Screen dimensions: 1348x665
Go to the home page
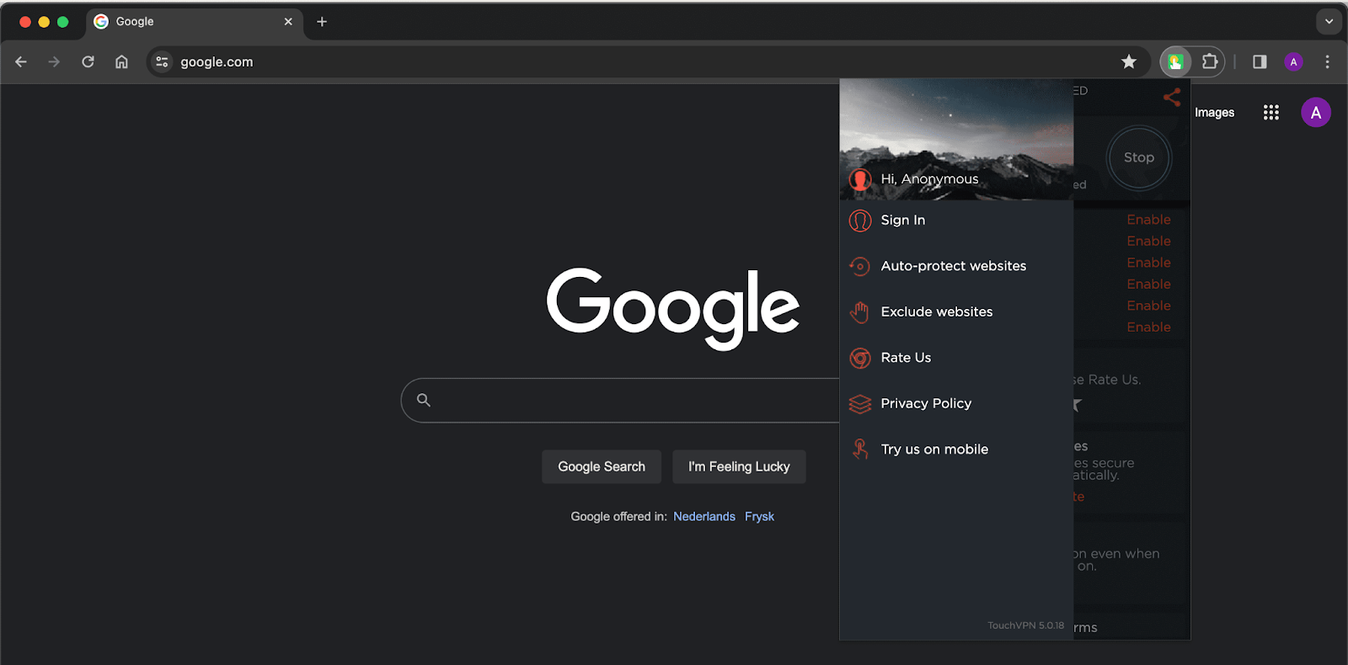121,61
